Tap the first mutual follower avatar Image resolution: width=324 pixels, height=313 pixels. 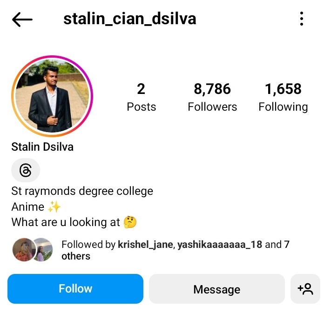[x=24, y=250]
